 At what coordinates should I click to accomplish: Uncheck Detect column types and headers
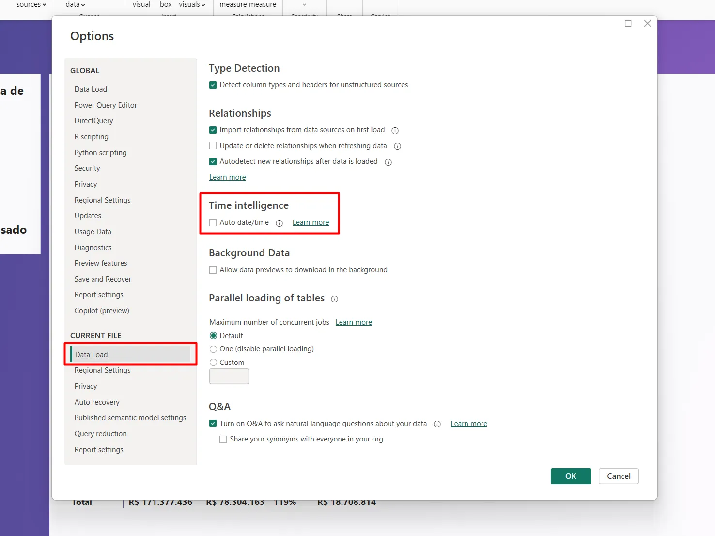tap(213, 85)
